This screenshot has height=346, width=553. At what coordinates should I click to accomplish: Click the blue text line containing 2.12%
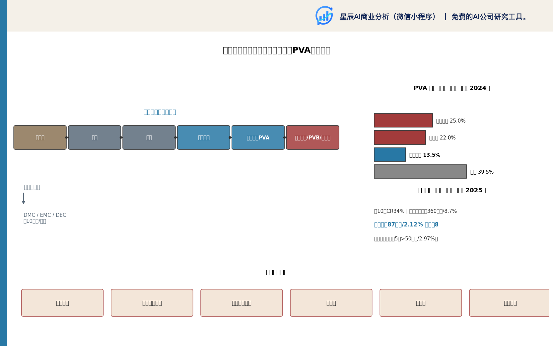pyautogui.click(x=406, y=225)
